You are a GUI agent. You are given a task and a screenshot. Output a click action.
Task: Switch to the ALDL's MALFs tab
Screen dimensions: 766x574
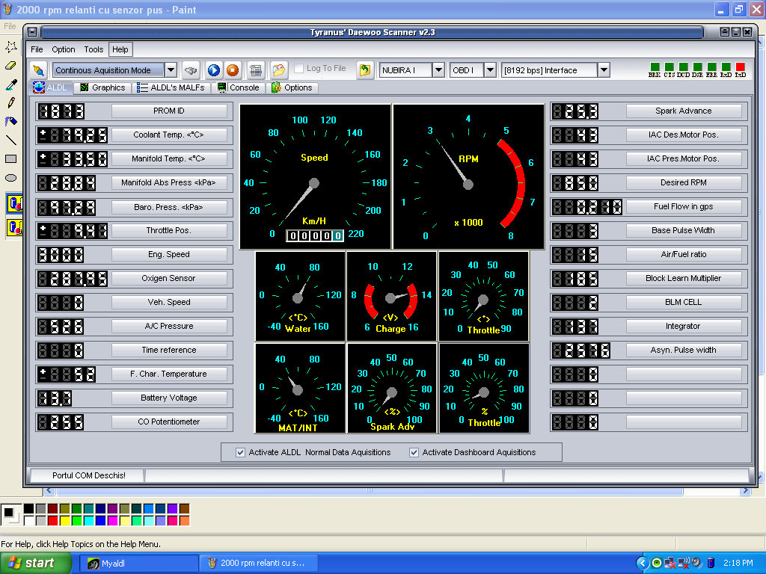[171, 87]
